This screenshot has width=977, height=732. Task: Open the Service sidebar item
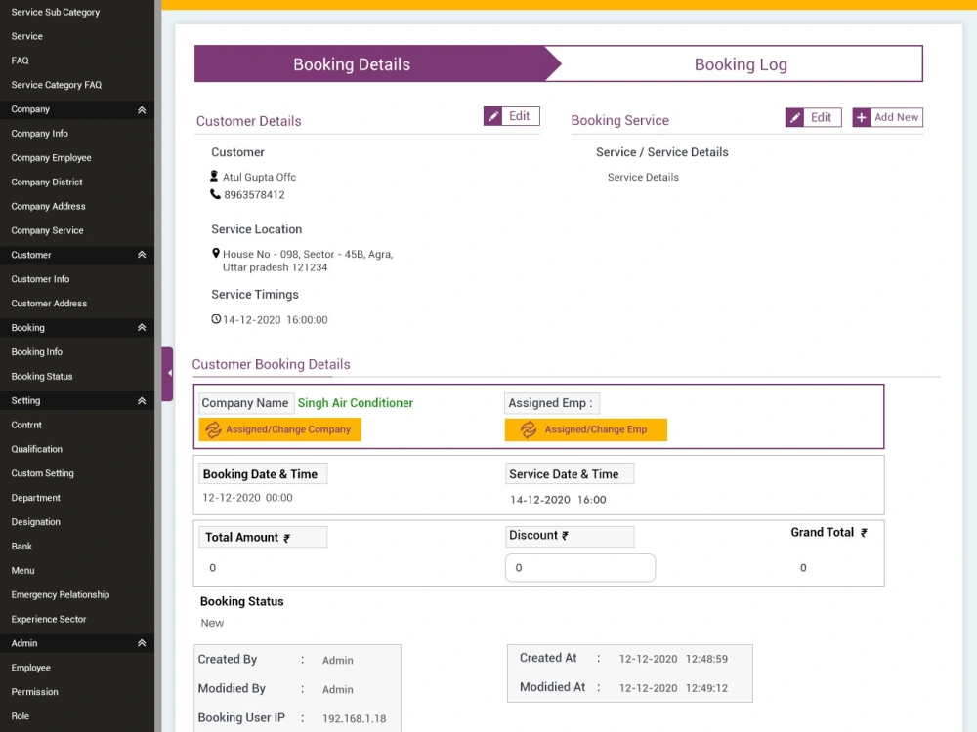click(x=26, y=36)
